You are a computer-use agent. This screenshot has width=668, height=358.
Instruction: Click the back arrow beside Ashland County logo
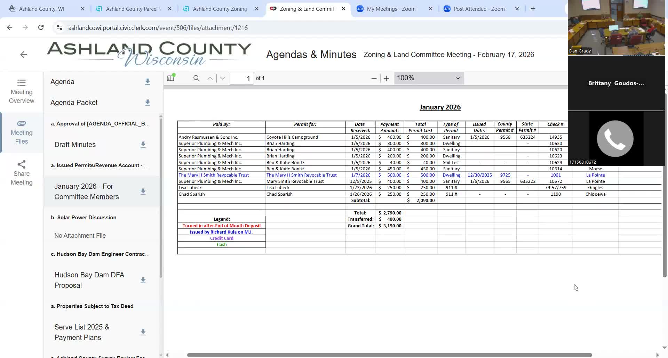[24, 55]
